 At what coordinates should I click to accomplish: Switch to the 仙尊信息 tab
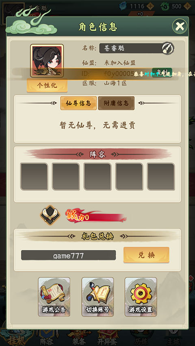pyautogui.click(x=78, y=103)
